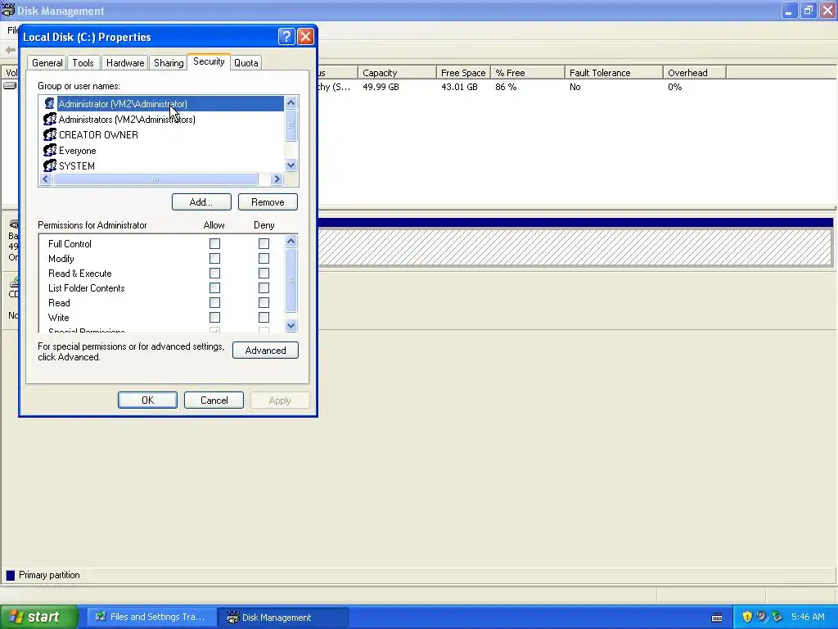Click Cancel in the Properties dialog
The width and height of the screenshot is (838, 629).
point(214,400)
